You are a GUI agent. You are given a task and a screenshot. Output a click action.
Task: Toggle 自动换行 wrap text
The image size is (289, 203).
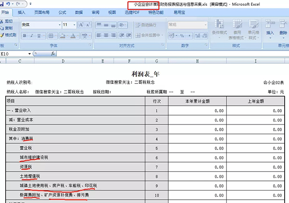coord(145,25)
